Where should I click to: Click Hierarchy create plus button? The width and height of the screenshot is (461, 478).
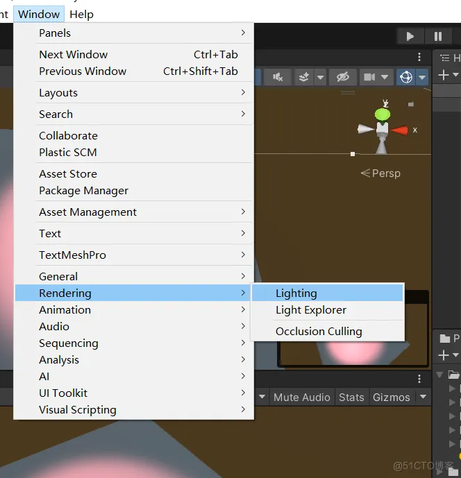pyautogui.click(x=444, y=75)
